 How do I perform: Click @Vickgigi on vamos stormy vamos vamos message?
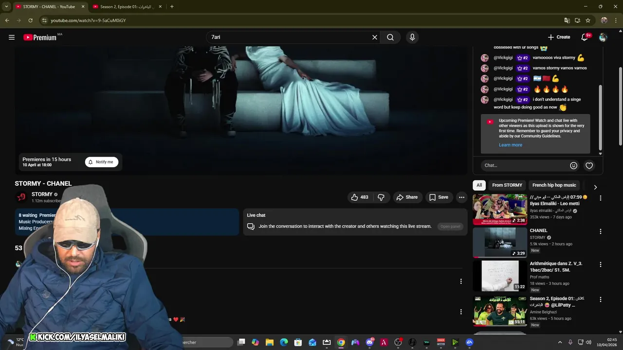pos(503,68)
